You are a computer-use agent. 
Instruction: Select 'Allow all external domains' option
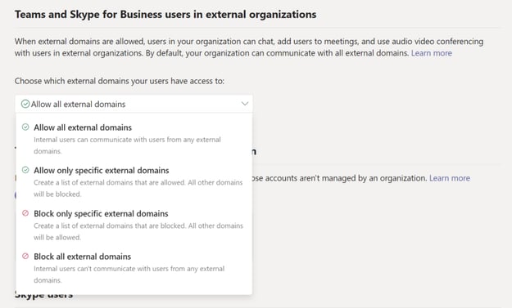tap(134, 139)
